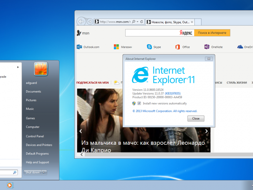This screenshot has width=253, height=190.
Task: Open the adguard user folder
Action: pyautogui.click(x=31, y=83)
